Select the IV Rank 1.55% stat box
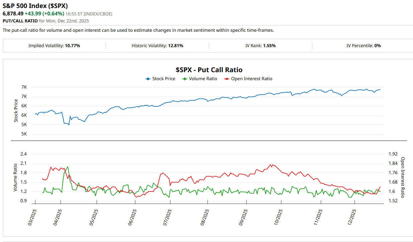 pyautogui.click(x=260, y=45)
